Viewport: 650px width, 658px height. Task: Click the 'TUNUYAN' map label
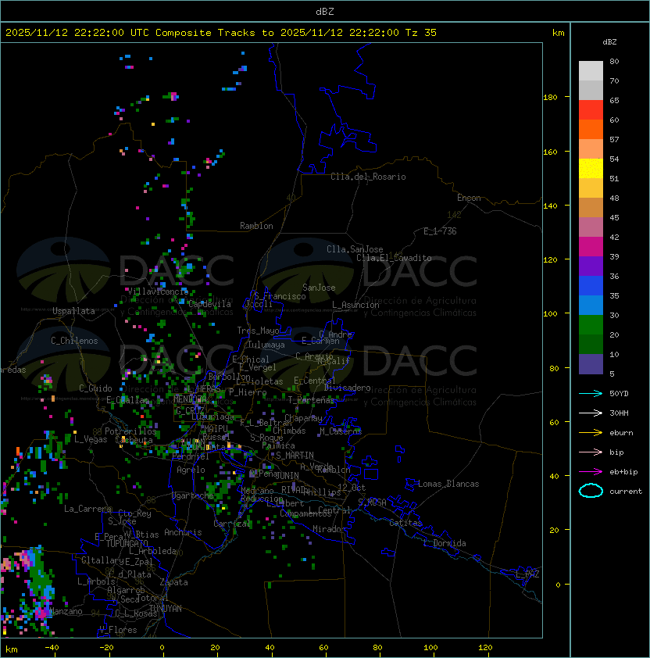click(x=166, y=609)
